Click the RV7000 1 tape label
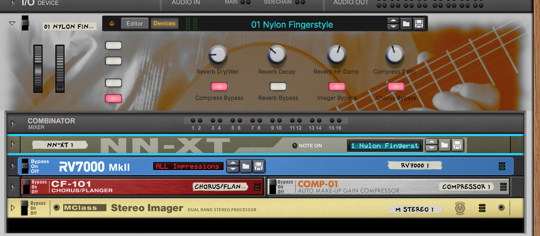 (x=415, y=165)
